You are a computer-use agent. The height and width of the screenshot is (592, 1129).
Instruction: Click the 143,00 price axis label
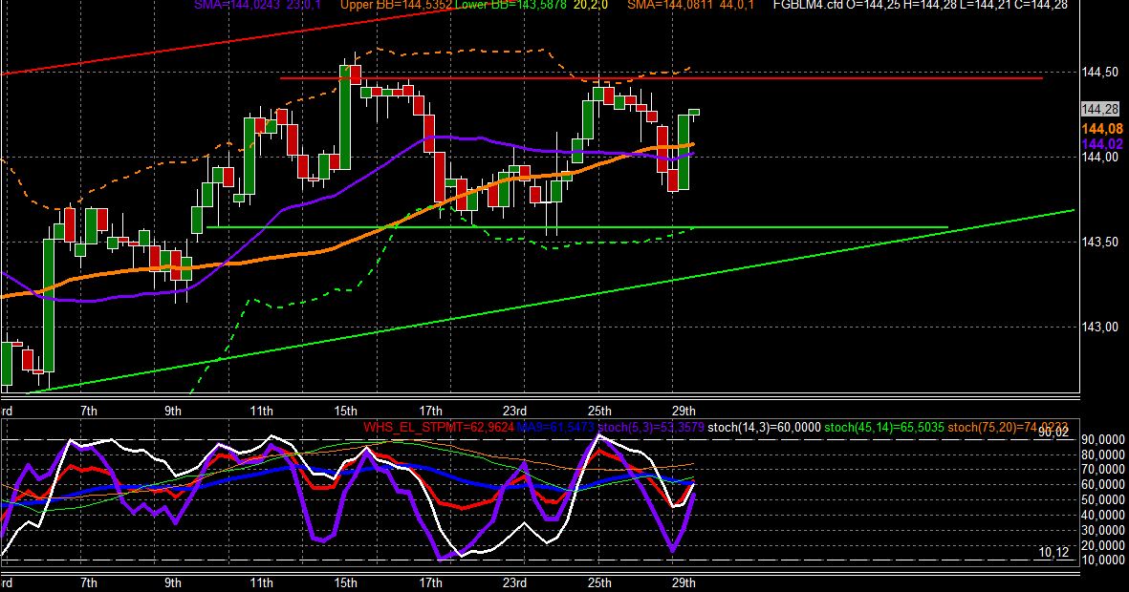pos(1100,327)
